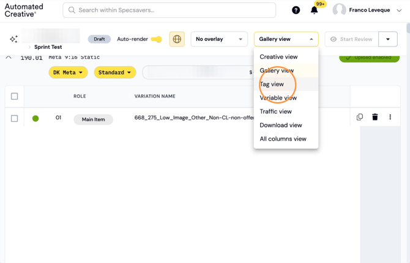410x263 pixels.
Task: Click the Main Item role badge
Action: [x=94, y=119]
